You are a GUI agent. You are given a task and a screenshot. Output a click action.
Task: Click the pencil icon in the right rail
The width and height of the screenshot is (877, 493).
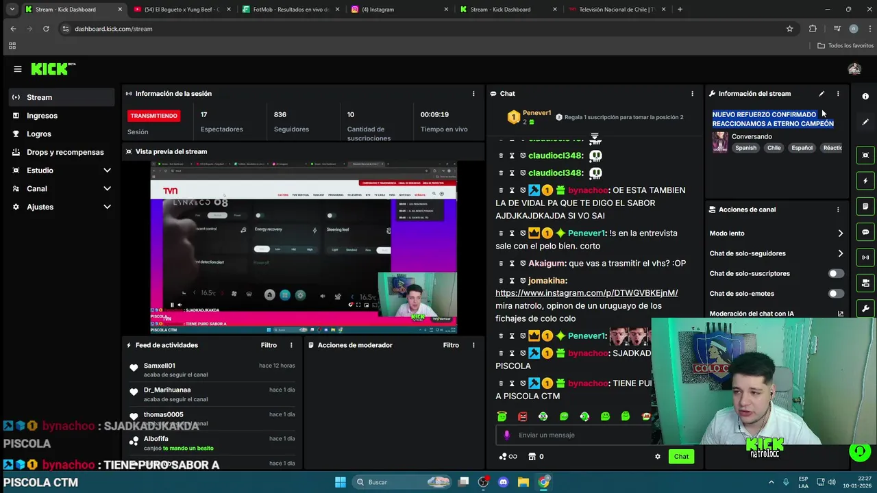tap(865, 122)
